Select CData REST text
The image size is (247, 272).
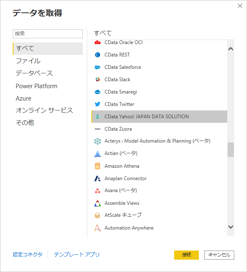pos(117,55)
